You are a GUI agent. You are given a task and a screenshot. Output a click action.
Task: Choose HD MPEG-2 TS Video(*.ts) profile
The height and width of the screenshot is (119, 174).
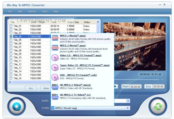point(75,95)
